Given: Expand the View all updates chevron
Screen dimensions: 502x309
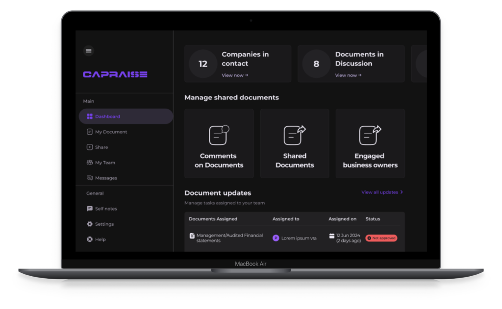Looking at the screenshot, I should point(402,192).
